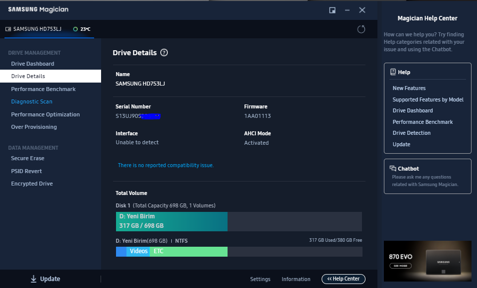Click the green temperature status circle
Image resolution: width=477 pixels, height=288 pixels.
[76, 29]
